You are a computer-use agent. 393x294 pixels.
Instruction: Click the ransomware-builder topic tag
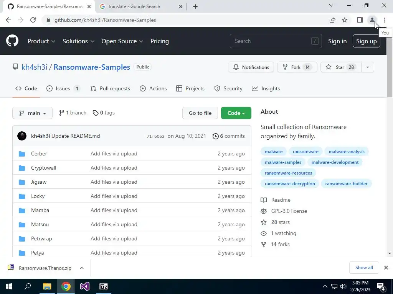[x=347, y=184]
